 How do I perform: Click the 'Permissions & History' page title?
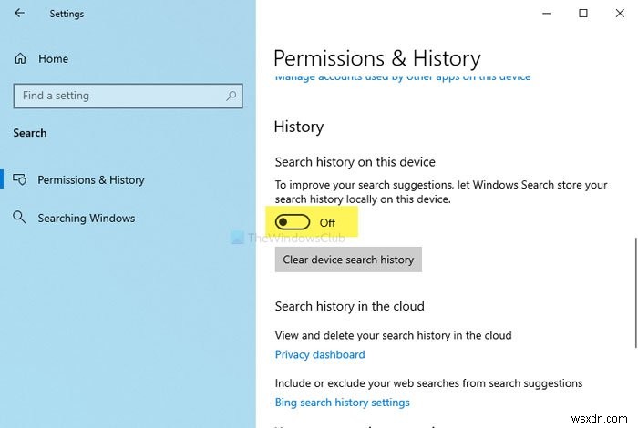(376, 58)
